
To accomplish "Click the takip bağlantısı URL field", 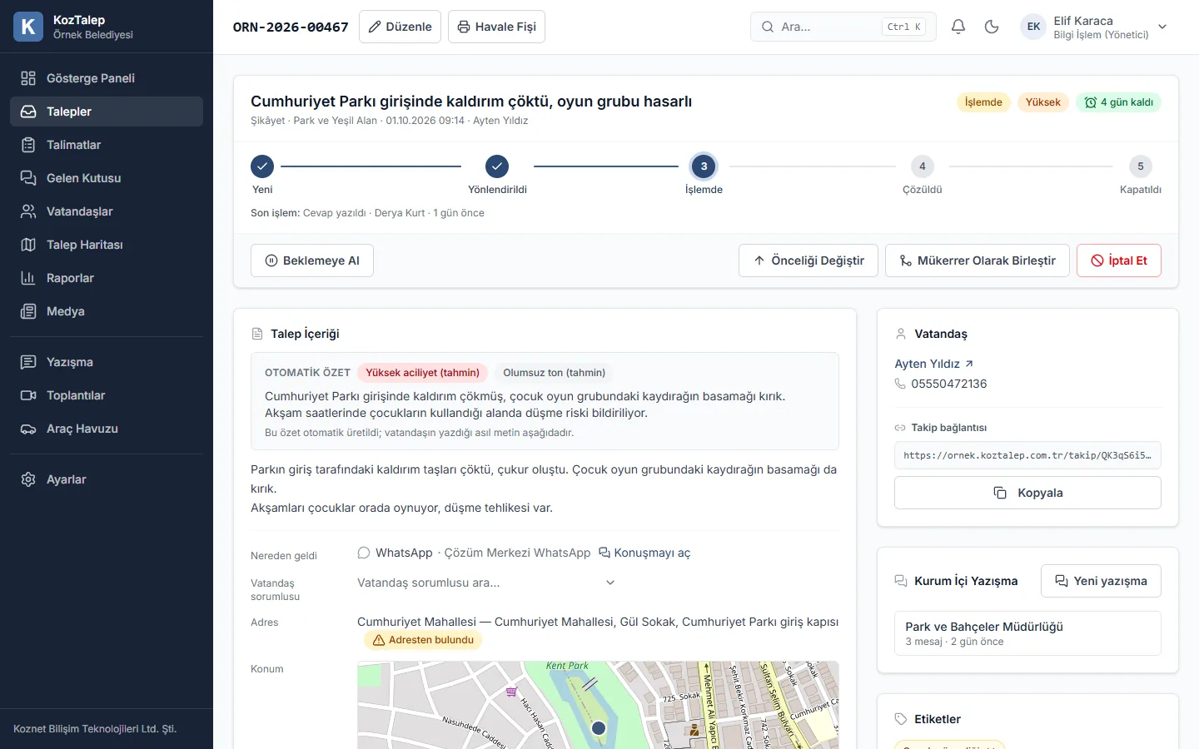I will pos(1027,455).
